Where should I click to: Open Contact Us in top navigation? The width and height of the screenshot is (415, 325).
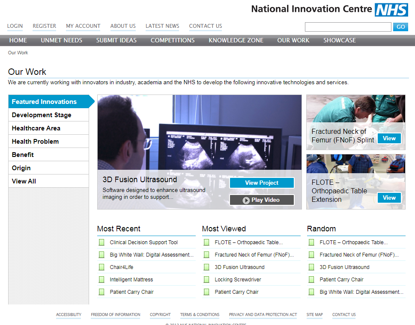(x=206, y=26)
